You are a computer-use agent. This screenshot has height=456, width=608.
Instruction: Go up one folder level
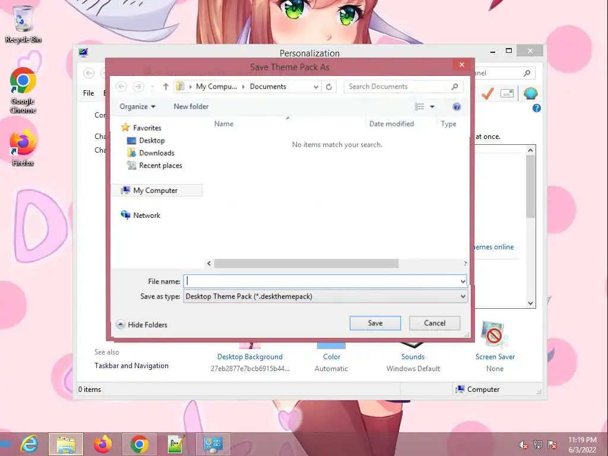click(x=166, y=87)
